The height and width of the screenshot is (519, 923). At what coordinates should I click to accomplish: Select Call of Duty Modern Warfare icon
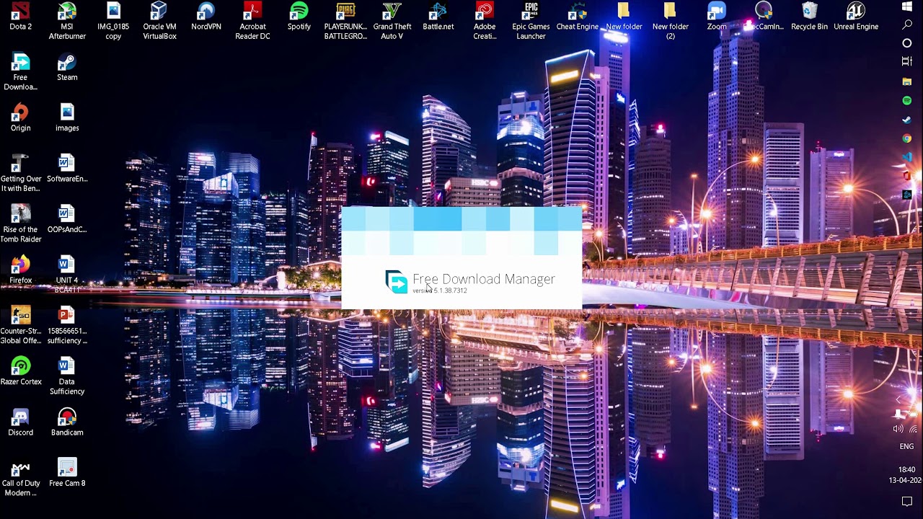[20, 478]
